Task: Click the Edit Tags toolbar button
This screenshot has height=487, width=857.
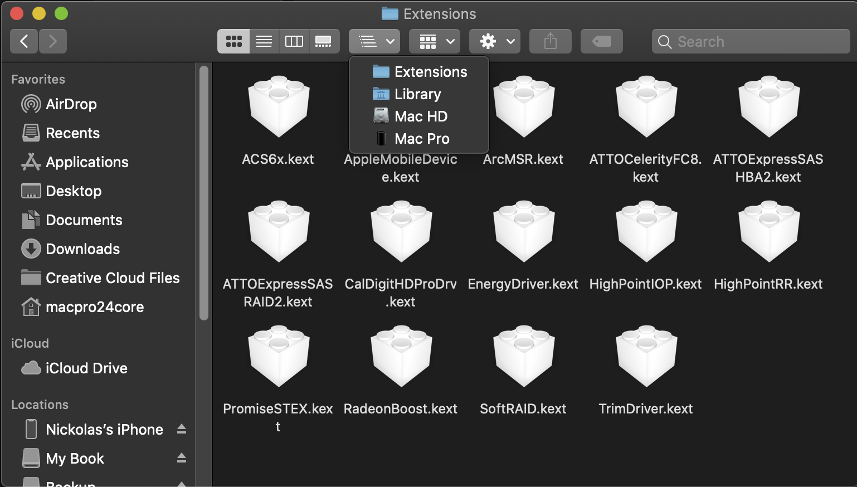Action: pos(602,41)
